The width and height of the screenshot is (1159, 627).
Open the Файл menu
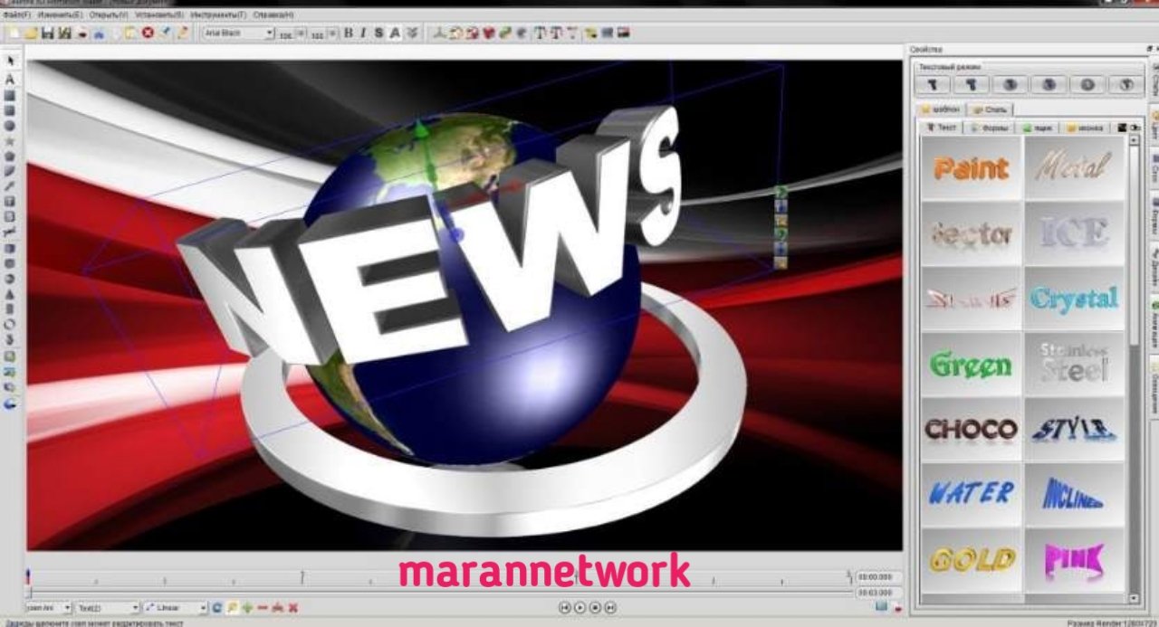[x=15, y=15]
